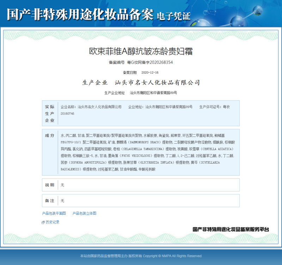Click the 生产许可证号 text in the producer row
Viewport: 282px width, 265px height.
(210, 107)
